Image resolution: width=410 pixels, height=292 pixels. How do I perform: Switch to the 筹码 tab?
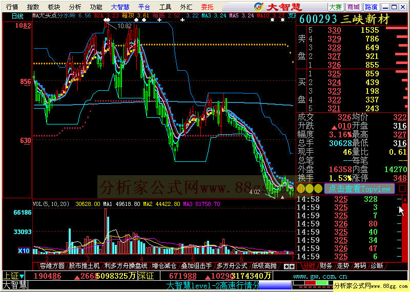pos(360,266)
